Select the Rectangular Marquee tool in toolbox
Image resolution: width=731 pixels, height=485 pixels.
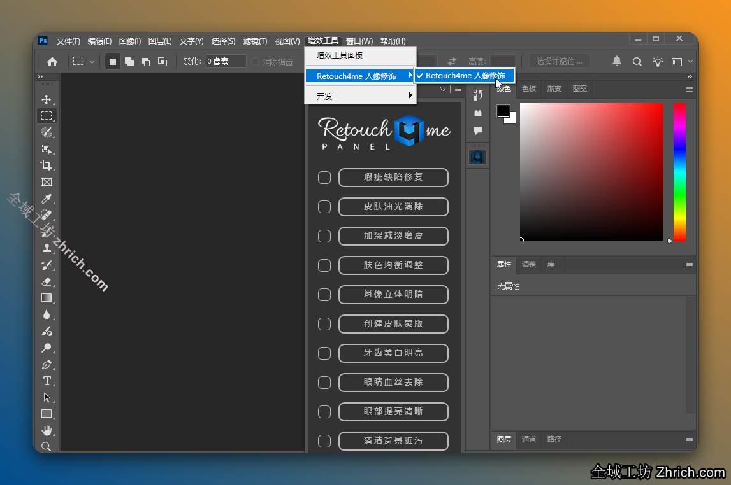click(46, 115)
